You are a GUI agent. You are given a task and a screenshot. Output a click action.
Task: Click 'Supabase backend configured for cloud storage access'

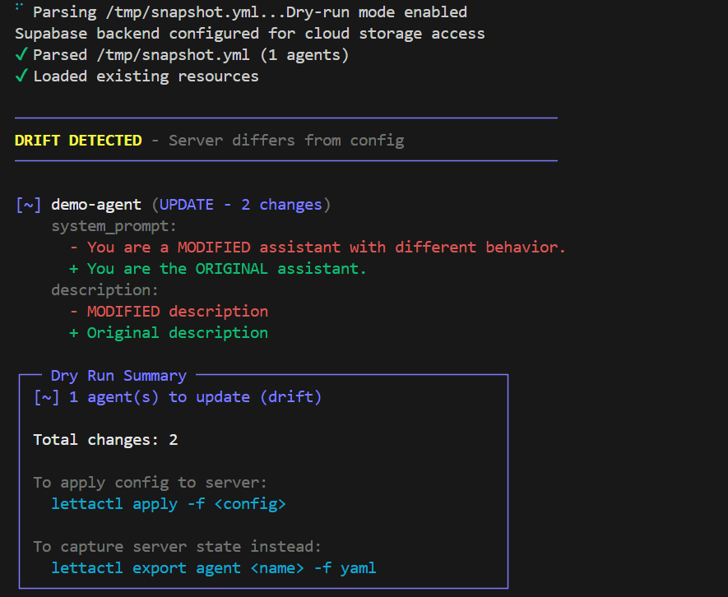(250, 34)
